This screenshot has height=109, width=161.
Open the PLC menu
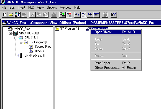click(x=31, y=7)
